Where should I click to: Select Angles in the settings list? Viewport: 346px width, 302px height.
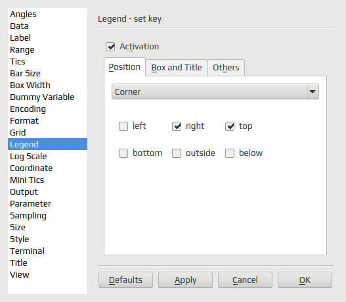(47, 14)
